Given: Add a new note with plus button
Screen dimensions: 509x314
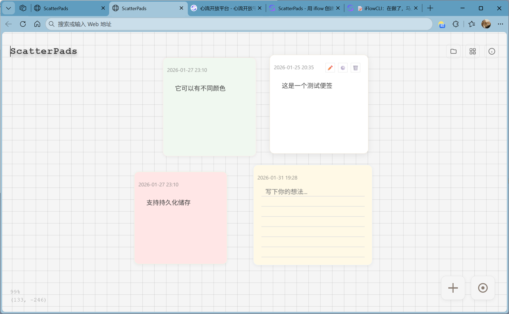Looking at the screenshot, I should coord(453,288).
